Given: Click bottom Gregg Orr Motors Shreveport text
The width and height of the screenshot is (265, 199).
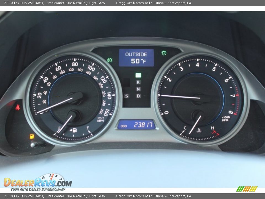Looking at the screenshot, I should 153,196.
